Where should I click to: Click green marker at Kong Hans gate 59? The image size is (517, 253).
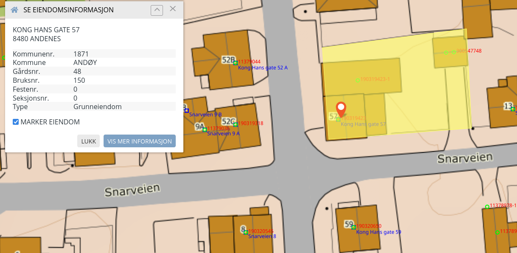(x=354, y=227)
